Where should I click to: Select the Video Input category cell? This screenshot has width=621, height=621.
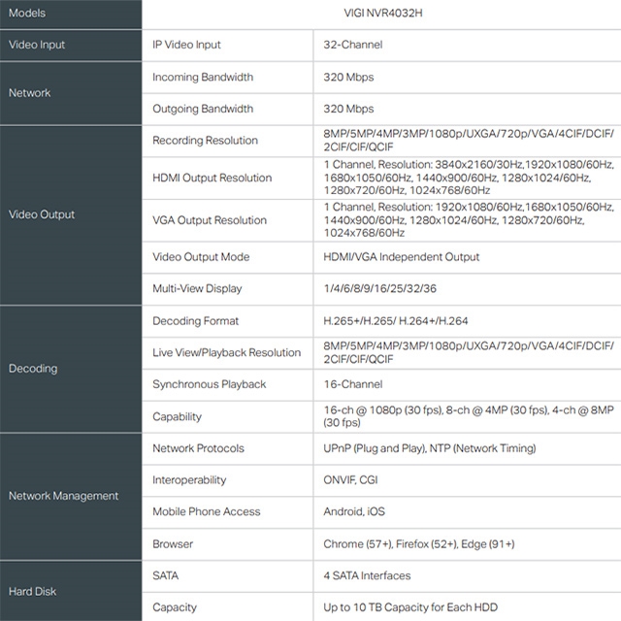71,46
